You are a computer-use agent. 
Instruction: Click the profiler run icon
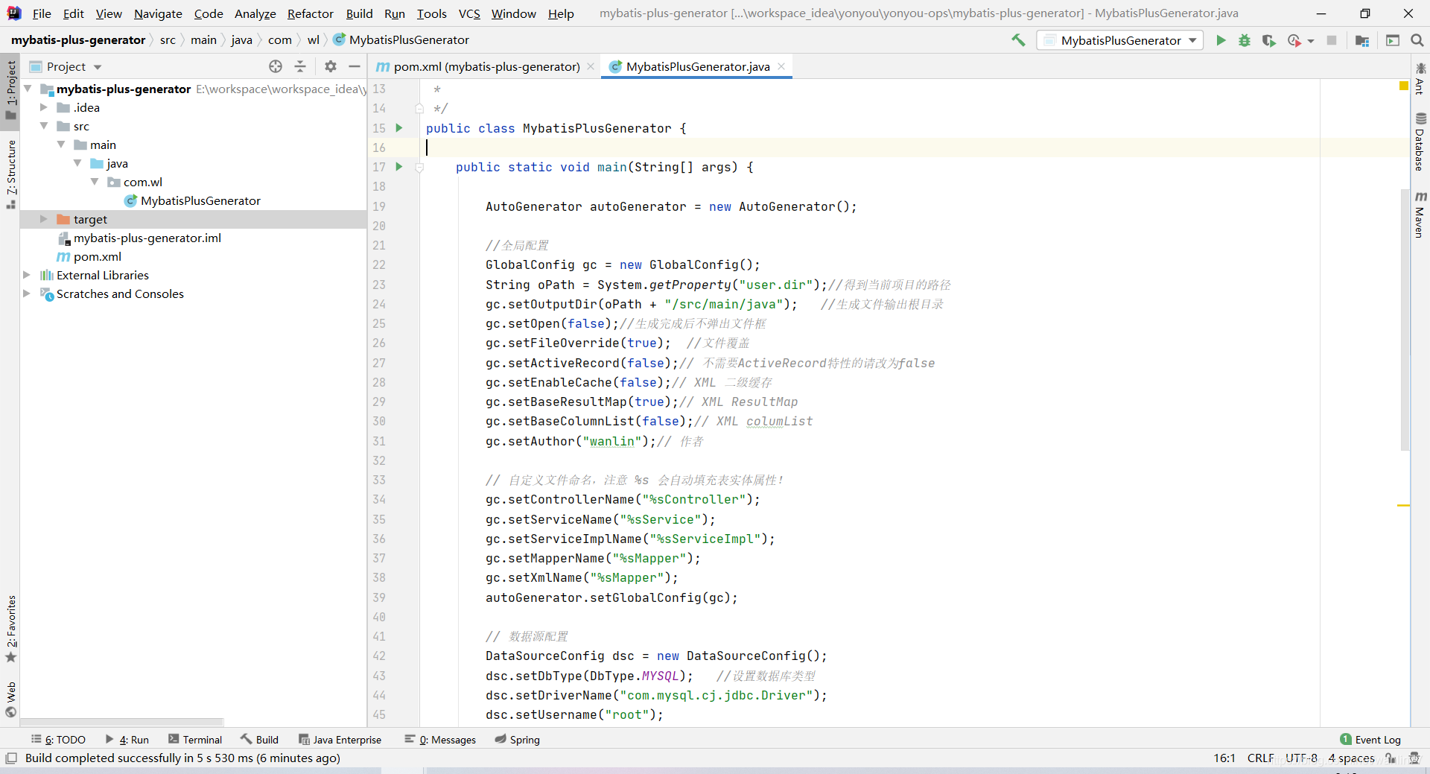pyautogui.click(x=1294, y=40)
